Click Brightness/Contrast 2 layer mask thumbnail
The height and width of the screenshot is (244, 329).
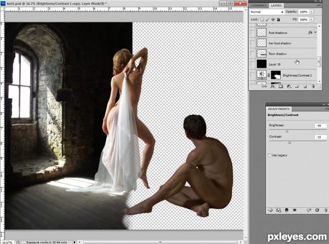276,75
